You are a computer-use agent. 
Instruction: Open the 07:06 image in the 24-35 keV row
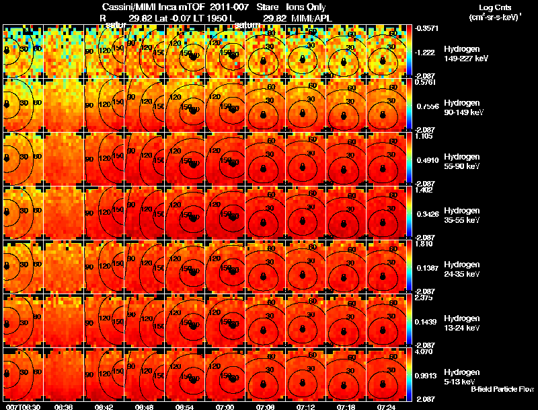coord(265,267)
